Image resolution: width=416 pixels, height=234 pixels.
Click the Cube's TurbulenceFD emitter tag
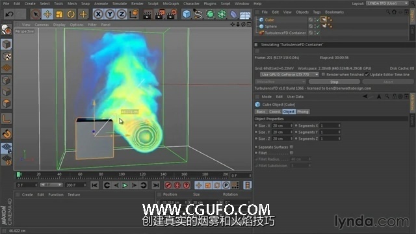click(324, 19)
